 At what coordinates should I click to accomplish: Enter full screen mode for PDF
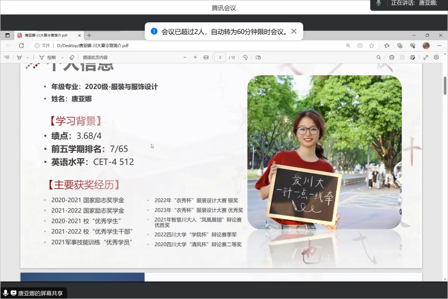tap(426, 58)
